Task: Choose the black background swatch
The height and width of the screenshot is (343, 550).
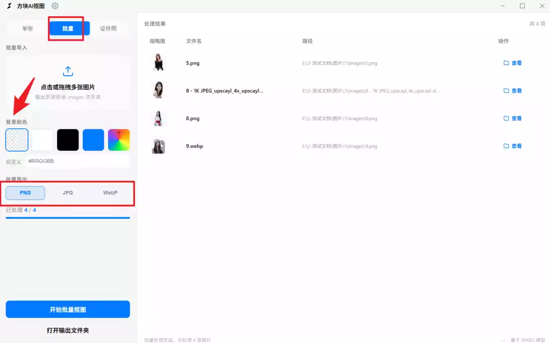Action: [68, 140]
